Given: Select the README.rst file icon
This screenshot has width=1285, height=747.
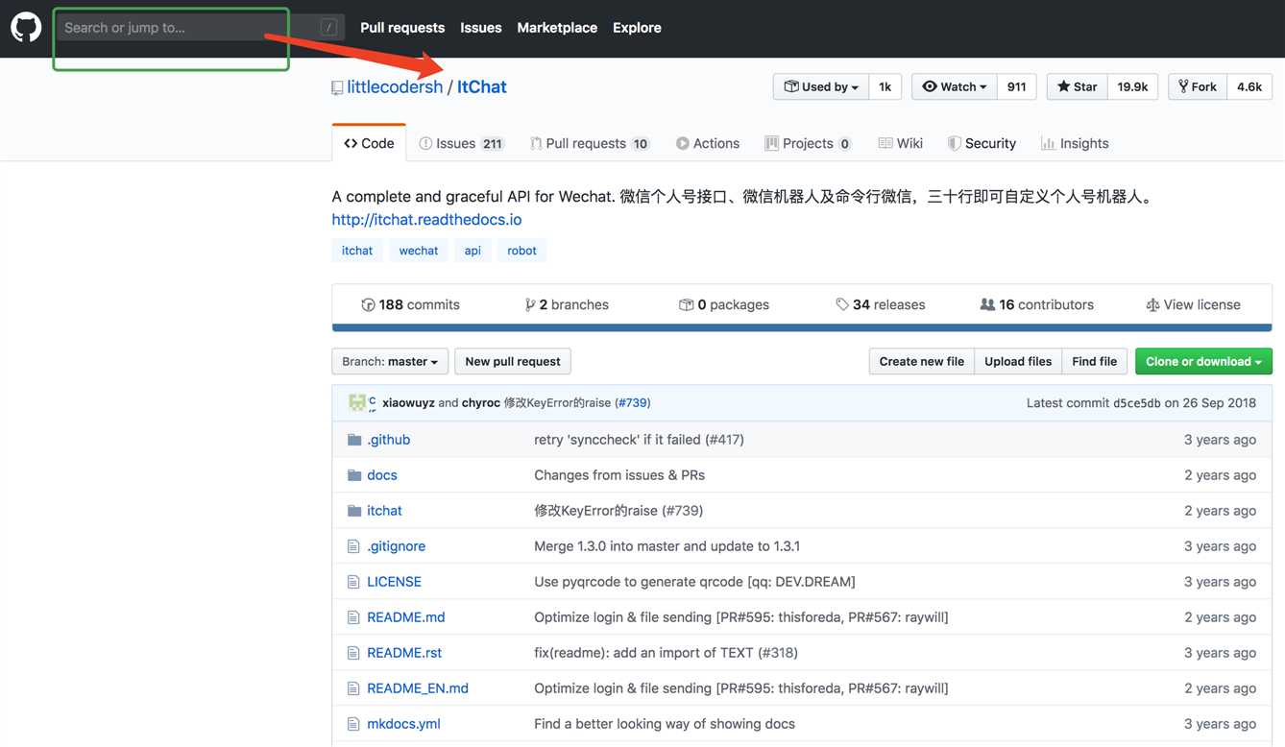Looking at the screenshot, I should pos(353,653).
